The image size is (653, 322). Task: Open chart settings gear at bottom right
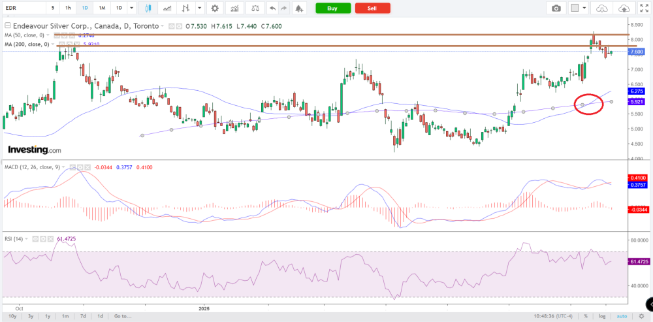(641, 316)
